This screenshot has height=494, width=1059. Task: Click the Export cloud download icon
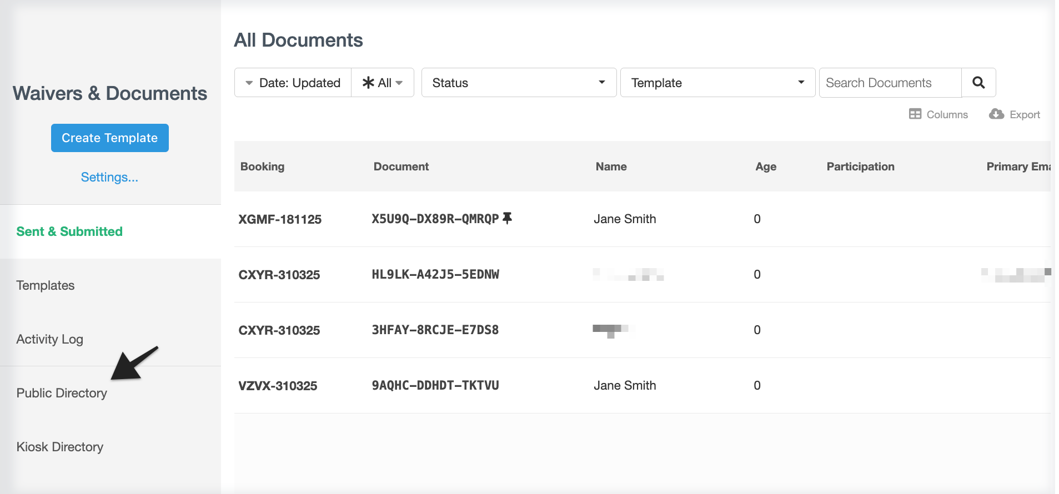996,114
